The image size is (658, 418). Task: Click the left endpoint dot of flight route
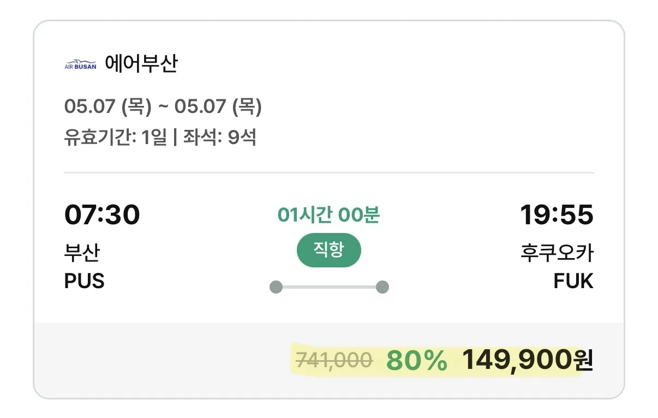(x=276, y=286)
